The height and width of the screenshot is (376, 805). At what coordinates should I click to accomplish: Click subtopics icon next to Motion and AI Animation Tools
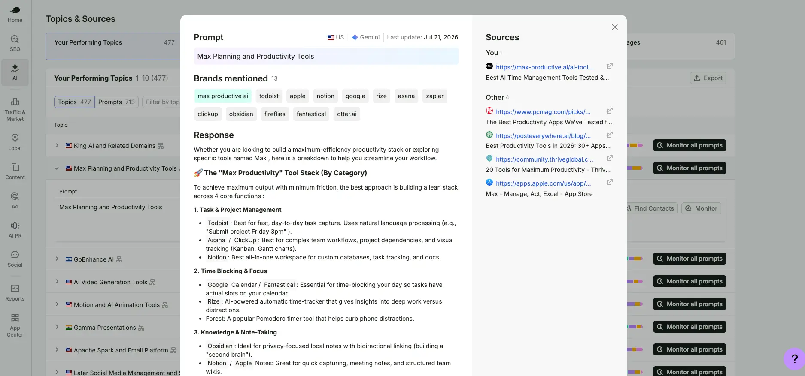pyautogui.click(x=165, y=305)
